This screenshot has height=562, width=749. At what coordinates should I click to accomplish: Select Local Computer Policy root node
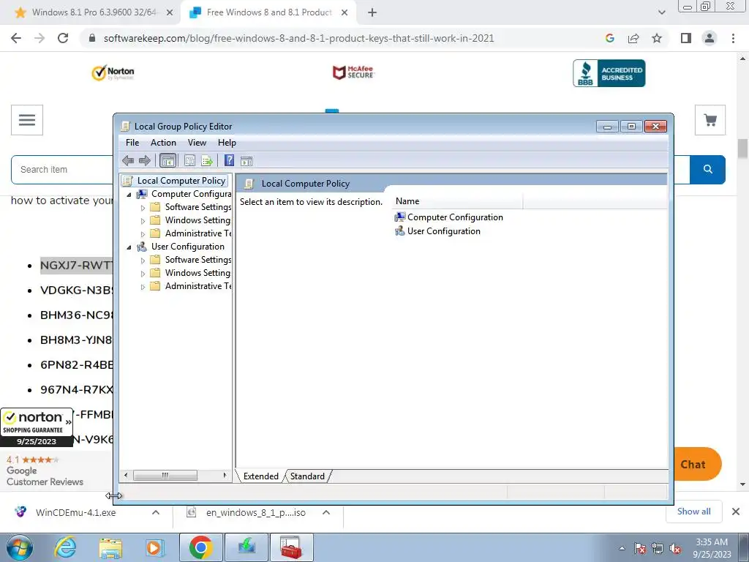pos(175,181)
